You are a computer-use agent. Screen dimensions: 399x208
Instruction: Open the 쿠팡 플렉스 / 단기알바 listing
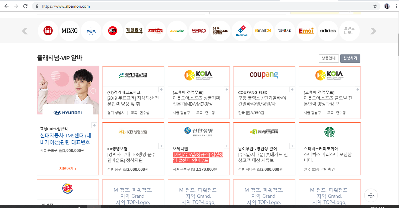pos(262,101)
